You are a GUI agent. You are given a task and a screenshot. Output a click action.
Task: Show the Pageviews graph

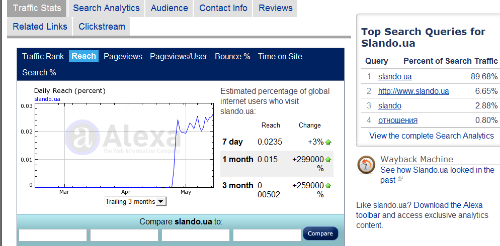click(123, 57)
